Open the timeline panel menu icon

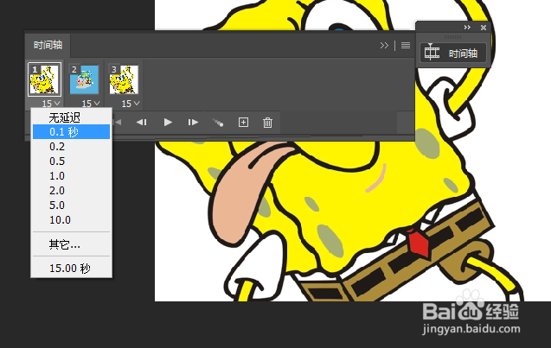coord(406,45)
